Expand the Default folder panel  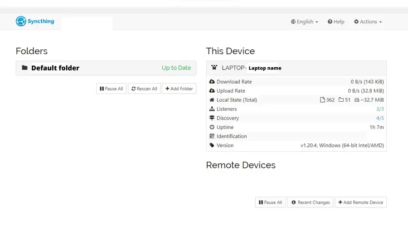pos(106,68)
